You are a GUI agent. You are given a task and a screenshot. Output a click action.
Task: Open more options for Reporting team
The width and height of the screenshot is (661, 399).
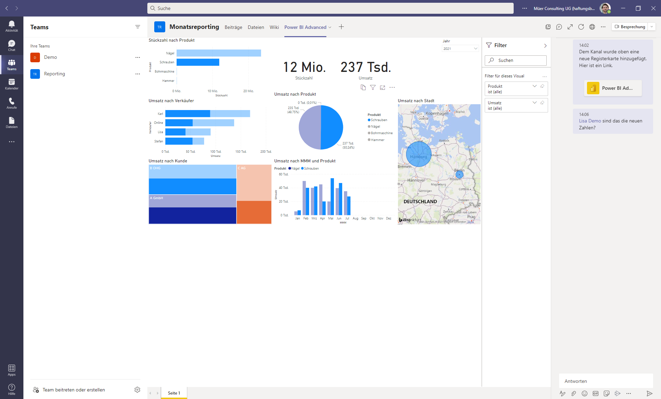(x=138, y=74)
